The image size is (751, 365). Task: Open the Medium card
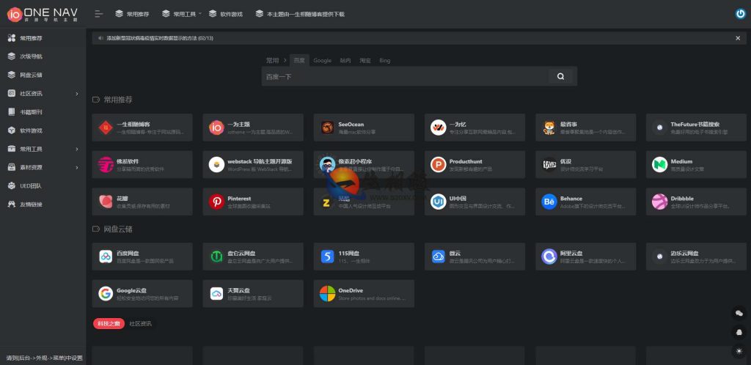(697, 165)
